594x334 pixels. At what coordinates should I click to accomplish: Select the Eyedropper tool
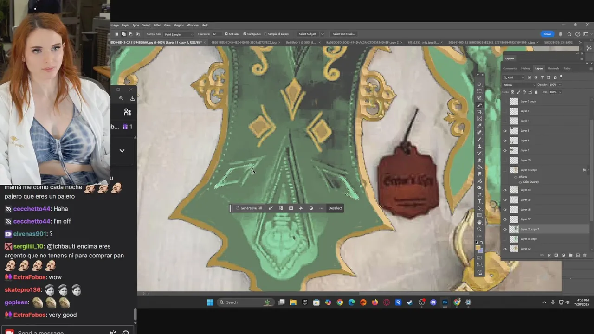[x=479, y=126]
